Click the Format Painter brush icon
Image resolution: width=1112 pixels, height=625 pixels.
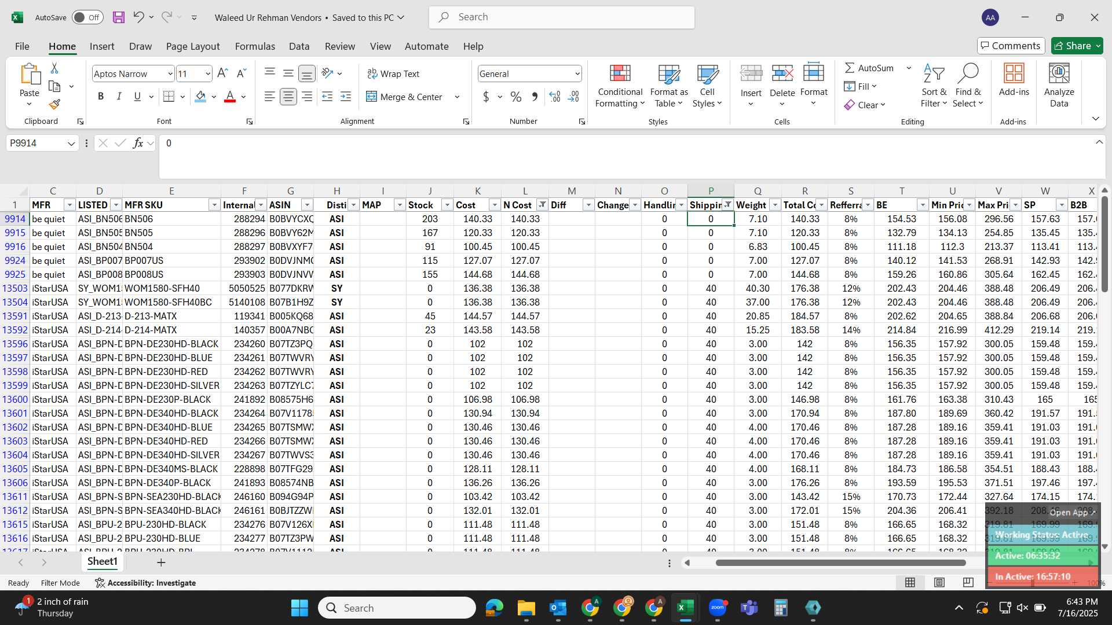[54, 104]
